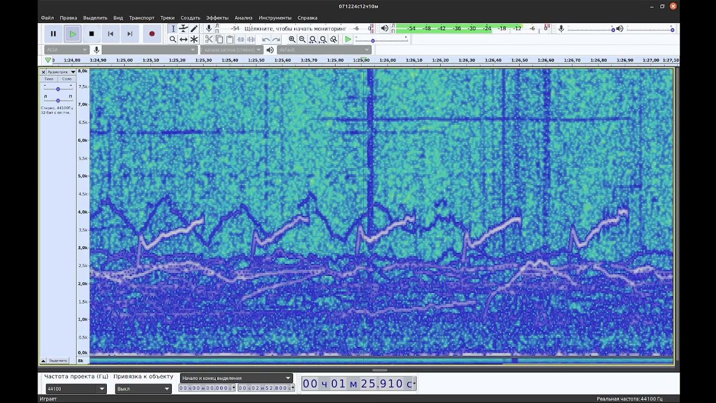Open the Аудиотрек track name dropdown

point(62,72)
